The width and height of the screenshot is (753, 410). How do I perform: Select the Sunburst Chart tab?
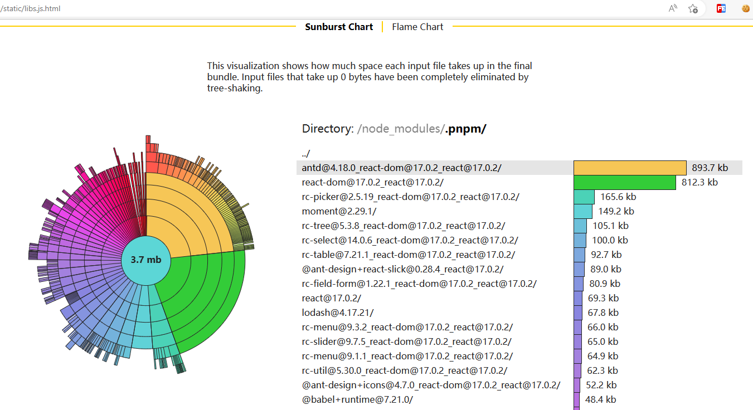(339, 27)
